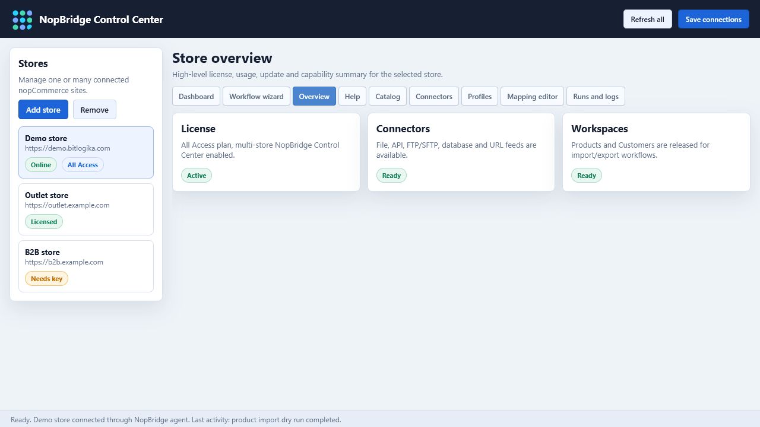Click the Manage one or many sites text
Image resolution: width=760 pixels, height=427 pixels.
(74, 85)
